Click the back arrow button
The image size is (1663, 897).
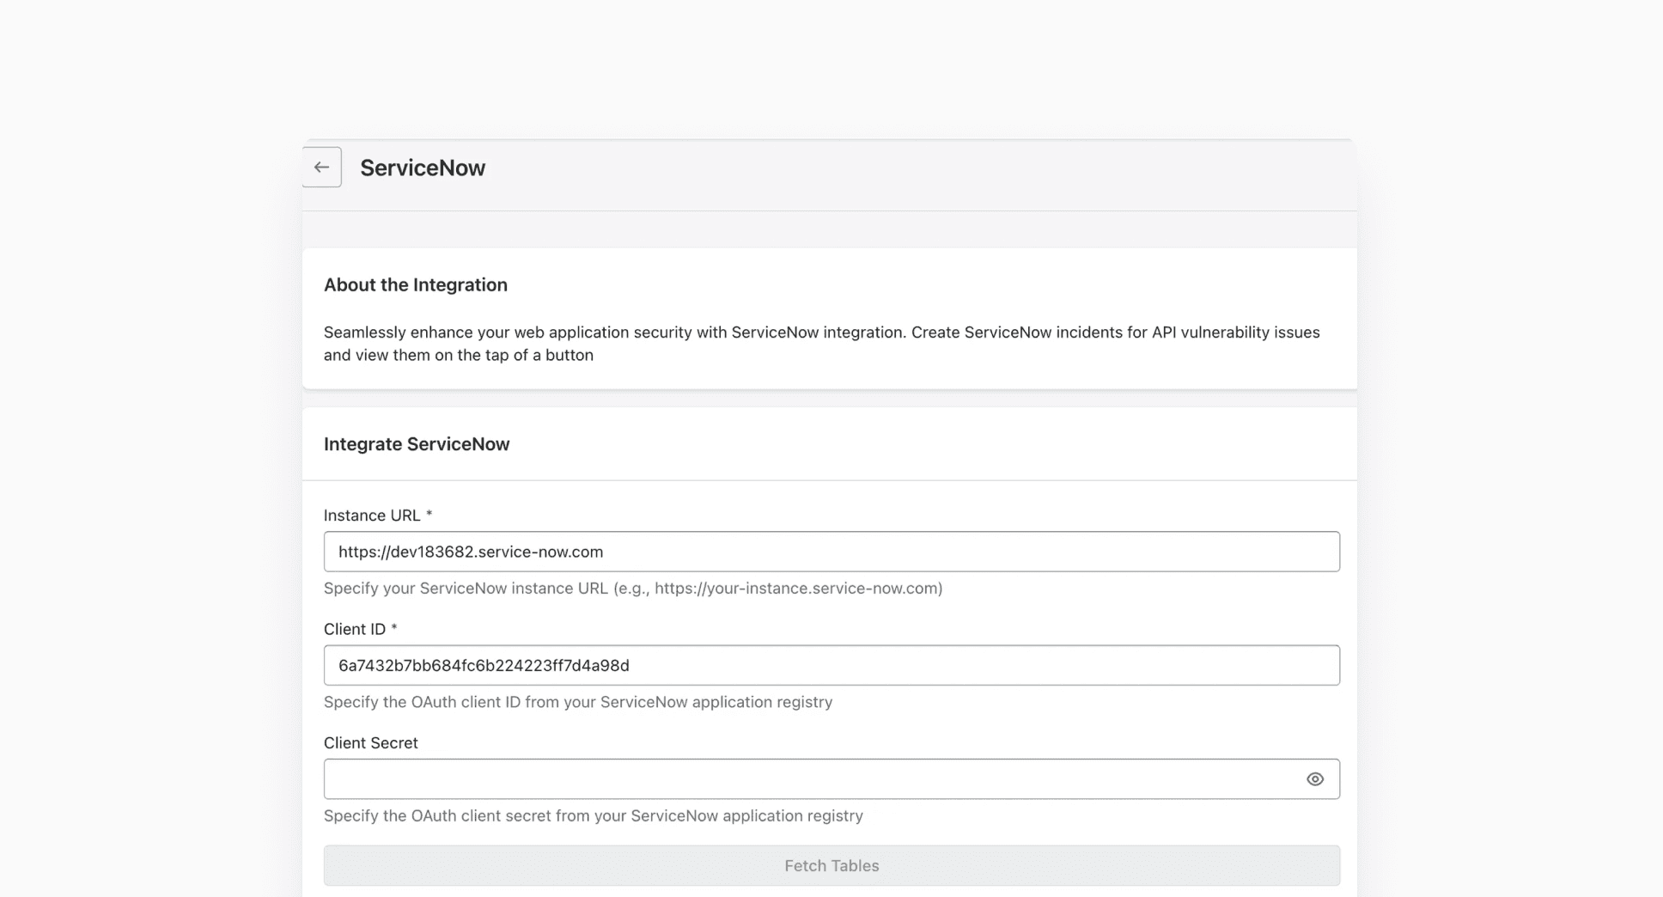coord(322,168)
